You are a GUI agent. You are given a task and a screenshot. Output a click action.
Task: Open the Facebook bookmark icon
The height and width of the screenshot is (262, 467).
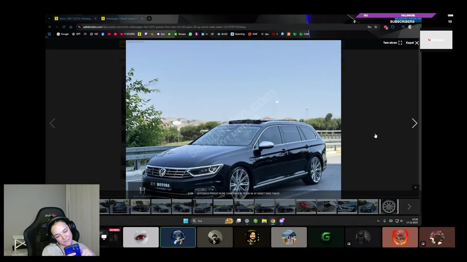click(103, 34)
